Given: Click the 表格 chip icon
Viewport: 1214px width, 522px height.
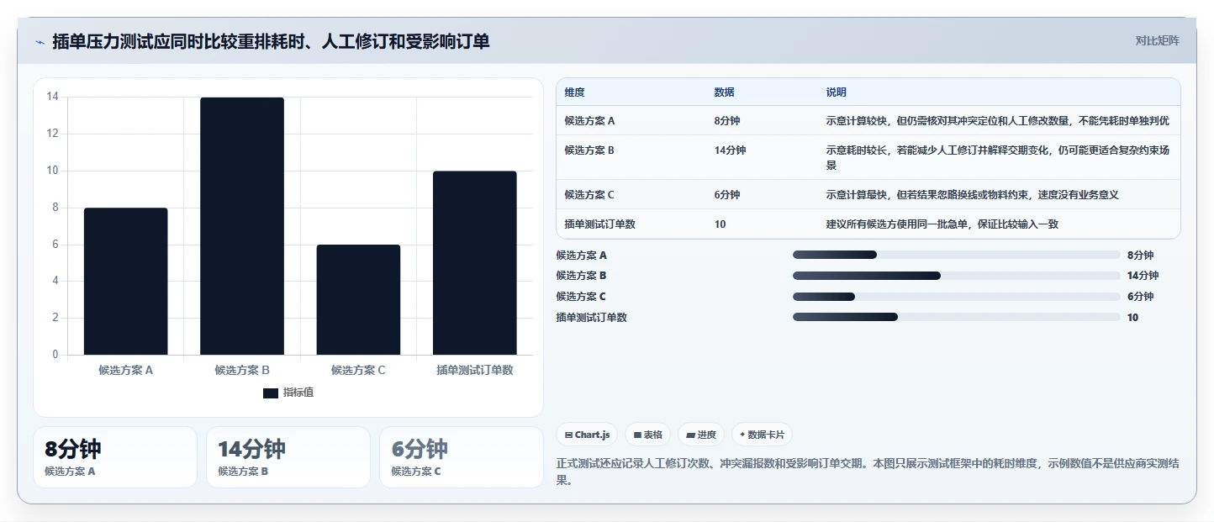Looking at the screenshot, I should coord(637,435).
